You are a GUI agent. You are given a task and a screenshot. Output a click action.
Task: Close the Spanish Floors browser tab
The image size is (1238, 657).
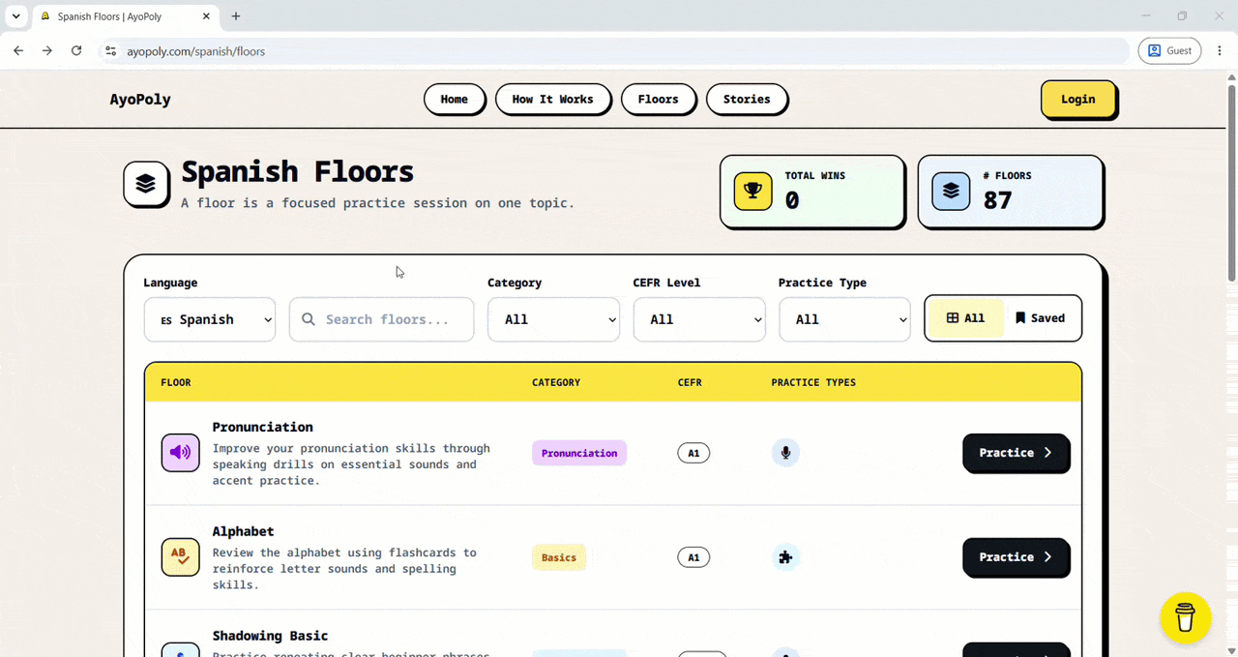click(x=206, y=16)
